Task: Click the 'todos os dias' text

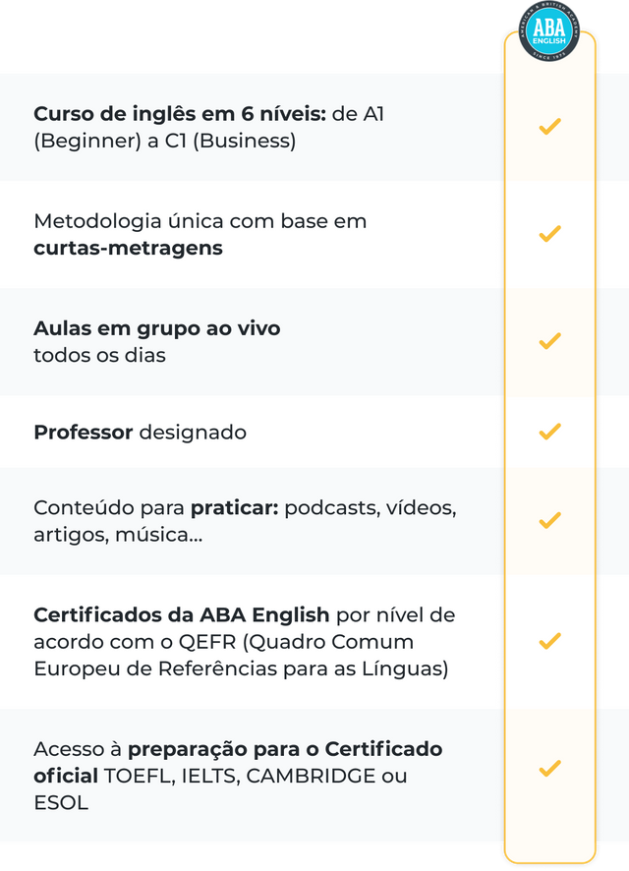Action: click(x=100, y=355)
